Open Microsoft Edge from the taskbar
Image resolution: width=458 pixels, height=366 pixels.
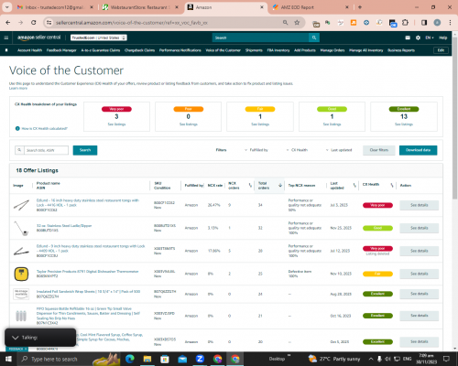point(130,359)
